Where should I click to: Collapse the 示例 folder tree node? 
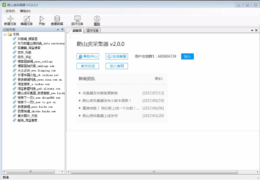pyautogui.click(x=5, y=35)
